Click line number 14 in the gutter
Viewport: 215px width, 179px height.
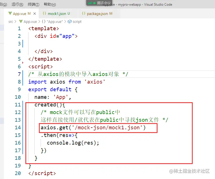point(18,128)
